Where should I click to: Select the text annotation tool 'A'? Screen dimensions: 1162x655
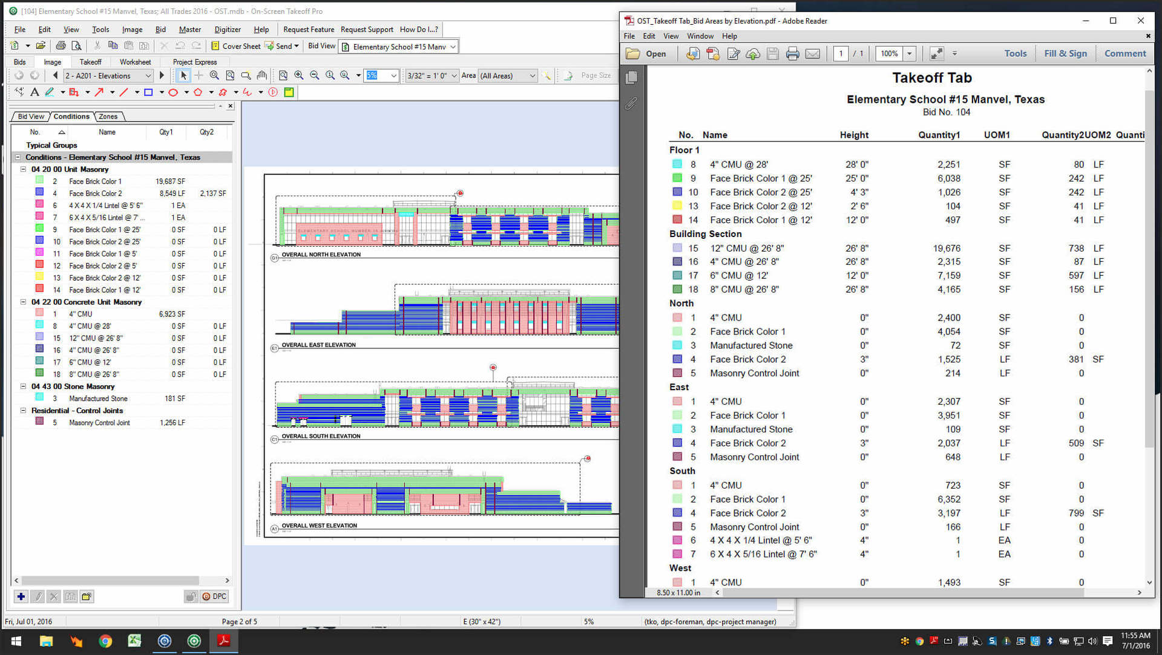[34, 93]
